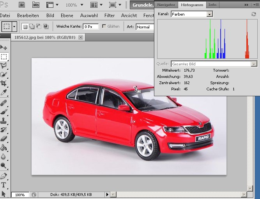The width and height of the screenshot is (260, 199).
Task: Close the 185612.jpg document tab
Action: click(x=81, y=37)
